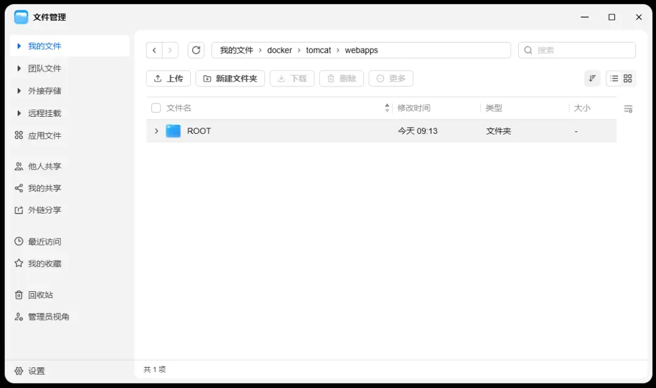Screen dimensions: 656x388
Task: Maximize the File Manager window
Action: click(x=612, y=17)
